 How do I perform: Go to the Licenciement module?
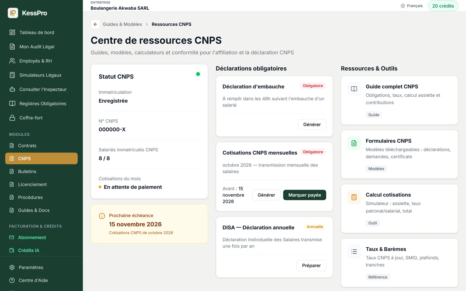(x=41, y=184)
